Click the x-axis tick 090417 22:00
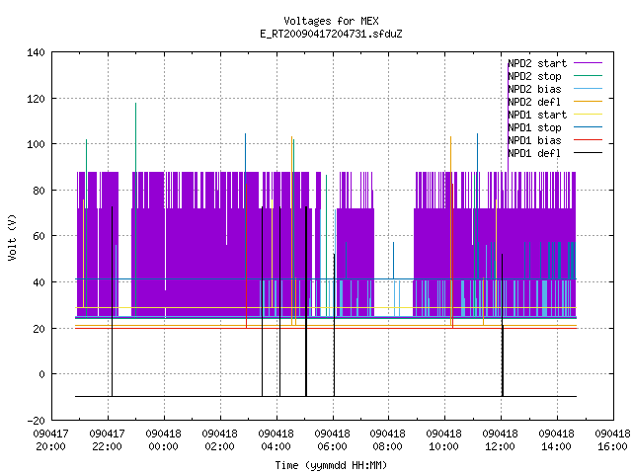The image size is (632, 474). pos(108,440)
